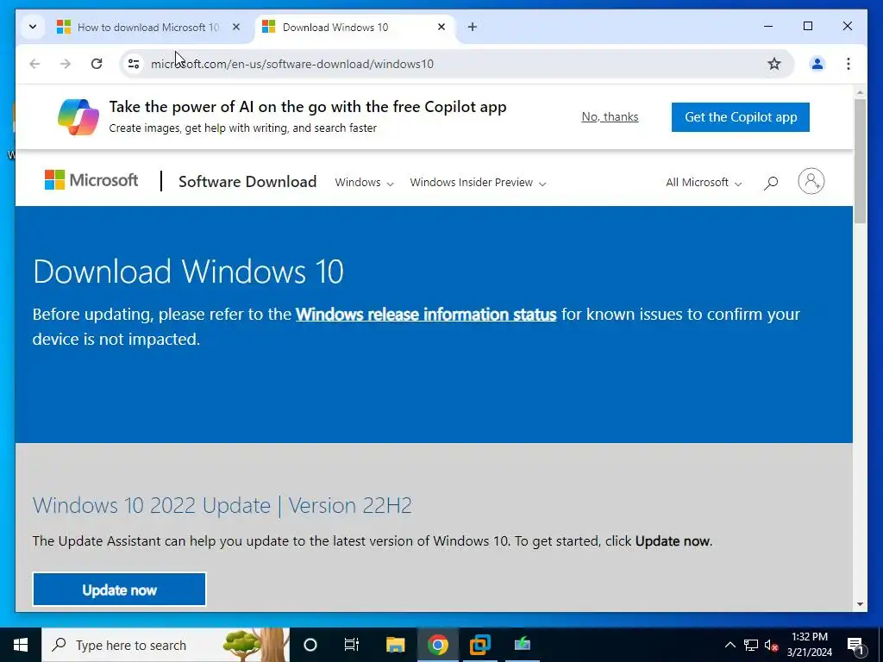
Task: Open the Microsoft site search icon
Action: point(771,183)
